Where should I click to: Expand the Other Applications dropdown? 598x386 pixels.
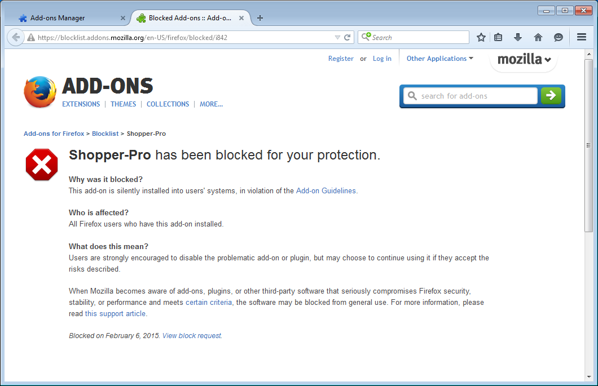(x=439, y=59)
